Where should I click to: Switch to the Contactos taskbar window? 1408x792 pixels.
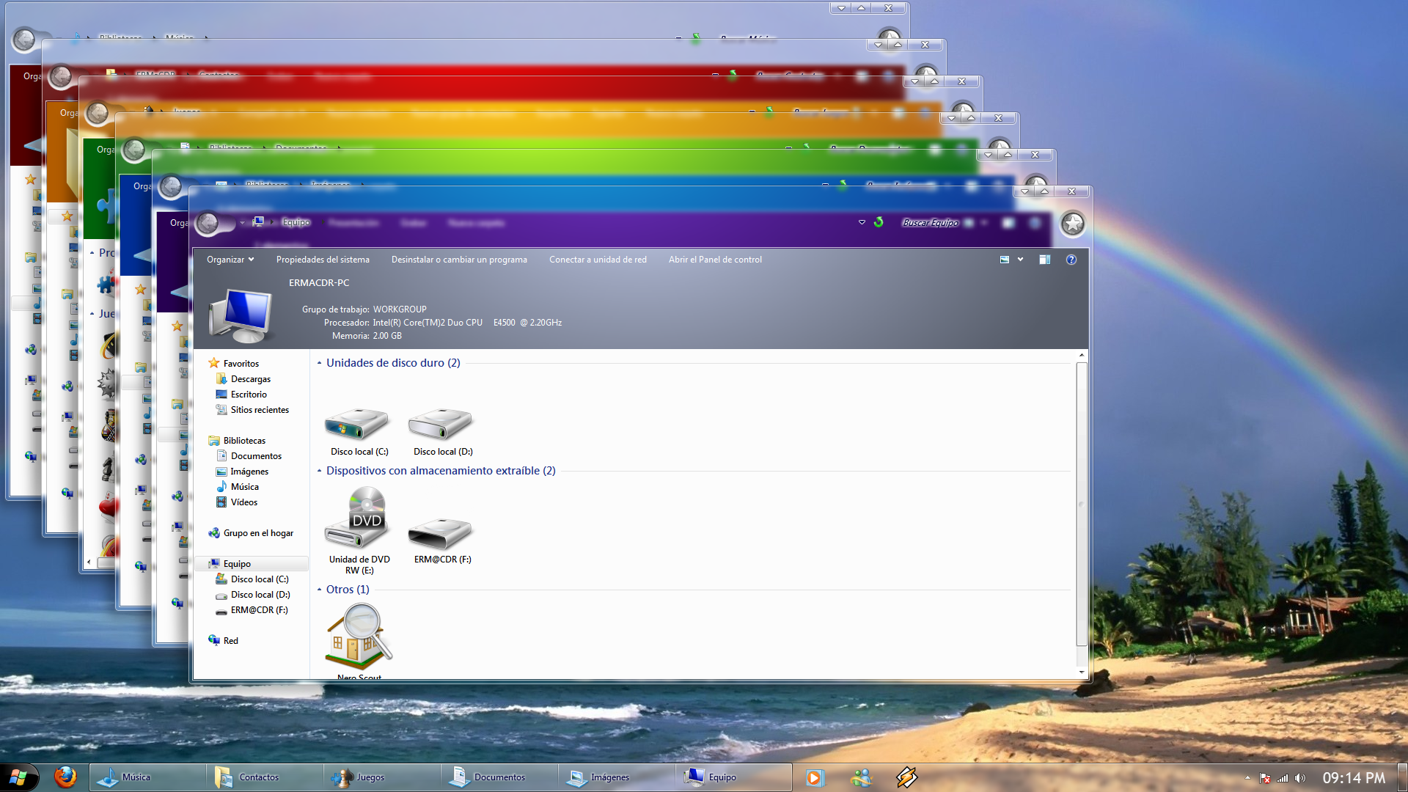coord(265,777)
